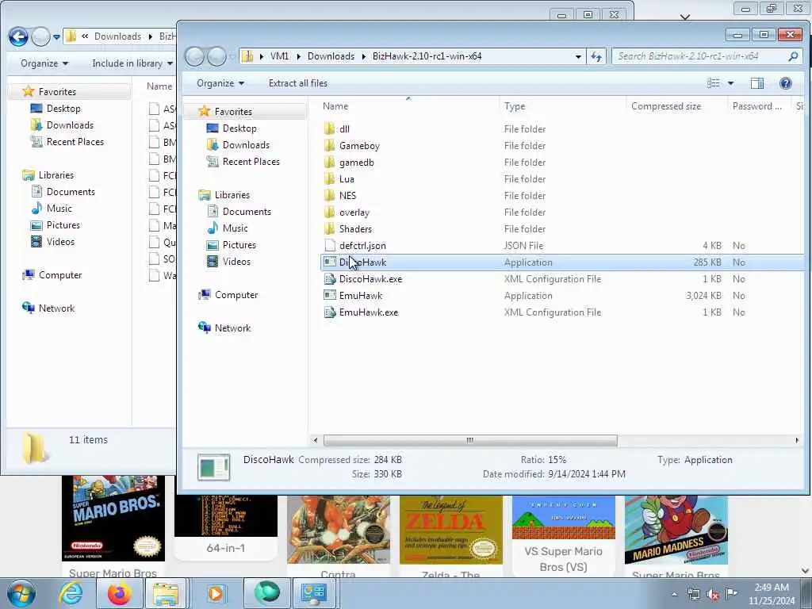Open the help icon in front window
The image size is (812, 609).
point(786,82)
